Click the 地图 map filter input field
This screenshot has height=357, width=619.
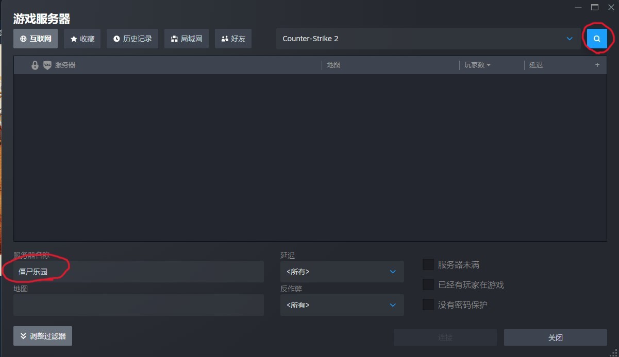tap(138, 305)
